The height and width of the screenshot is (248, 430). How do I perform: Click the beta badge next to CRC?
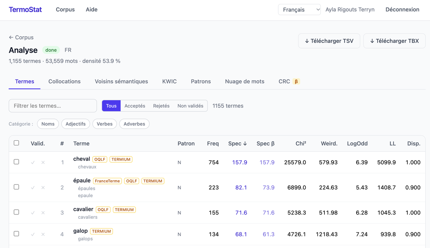click(296, 81)
